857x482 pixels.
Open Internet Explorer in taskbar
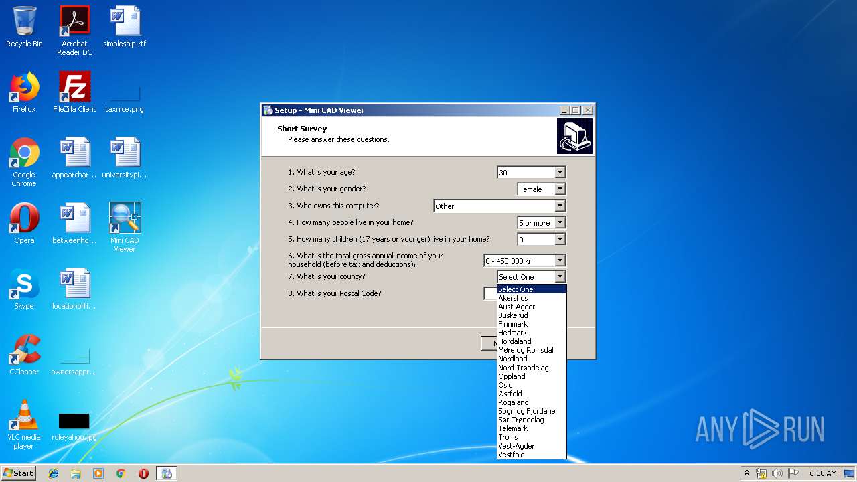pyautogui.click(x=54, y=473)
